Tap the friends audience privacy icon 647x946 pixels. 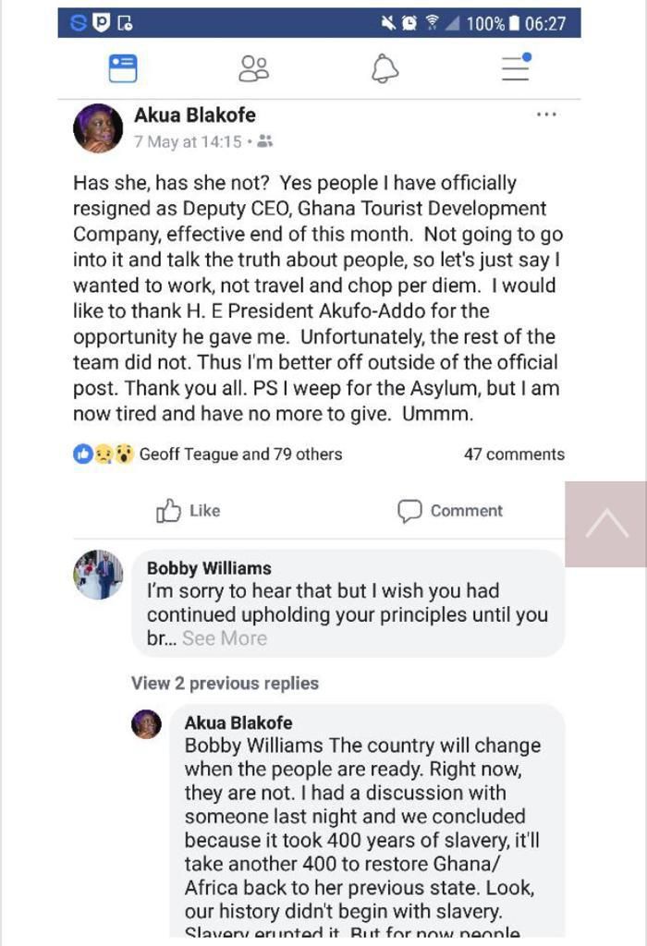click(x=265, y=142)
